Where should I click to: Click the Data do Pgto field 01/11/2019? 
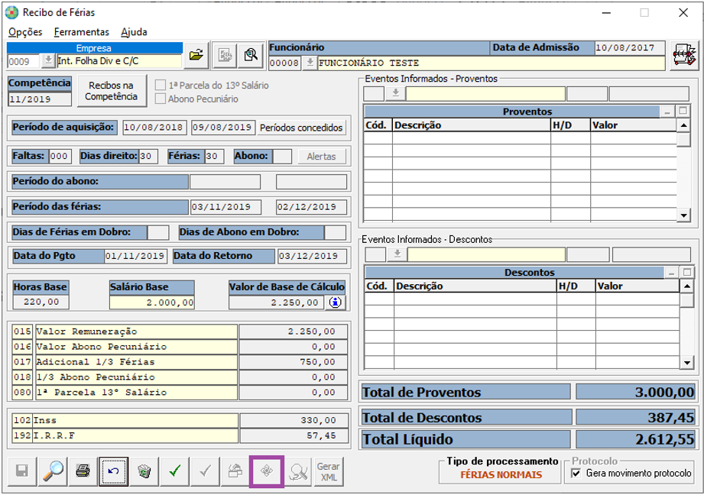click(x=135, y=256)
